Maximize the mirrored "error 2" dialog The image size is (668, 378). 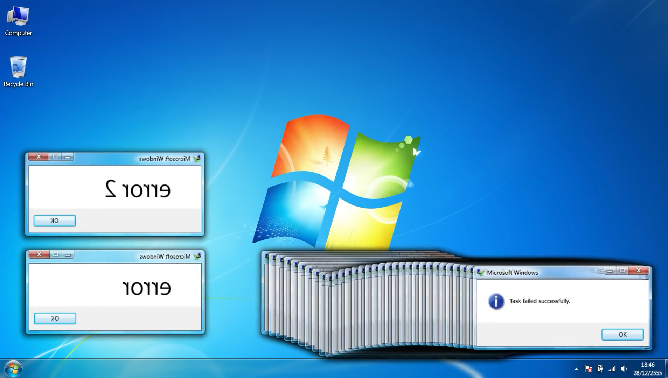[x=55, y=156]
